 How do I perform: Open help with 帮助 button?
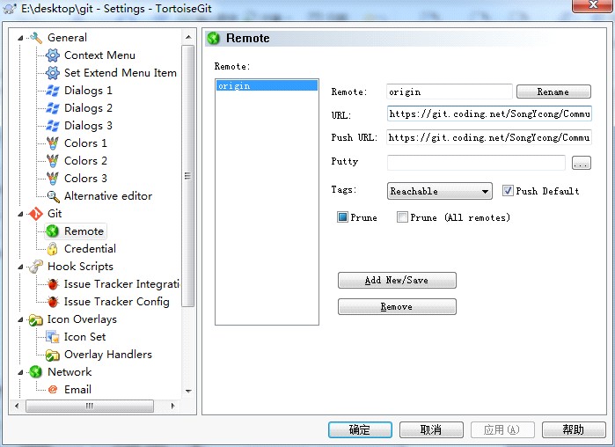pyautogui.click(x=574, y=429)
